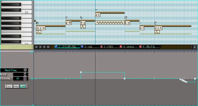Select the long note above 'a k'

pyautogui.click(x=110, y=13)
